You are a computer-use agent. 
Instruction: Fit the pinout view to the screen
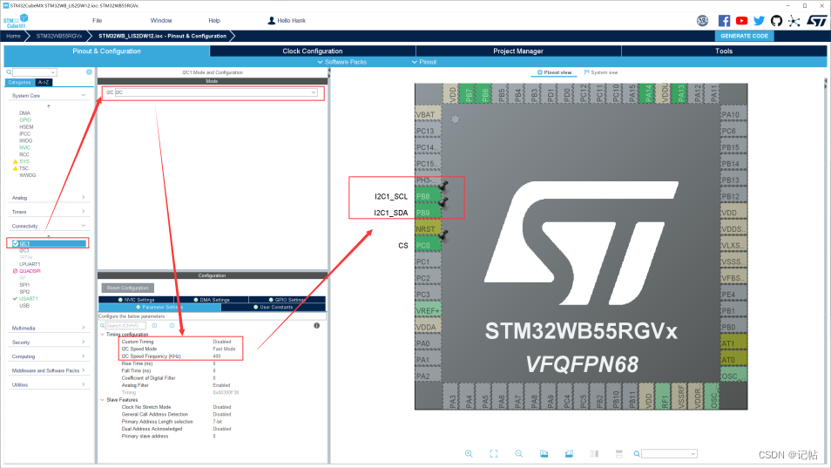[x=494, y=454]
